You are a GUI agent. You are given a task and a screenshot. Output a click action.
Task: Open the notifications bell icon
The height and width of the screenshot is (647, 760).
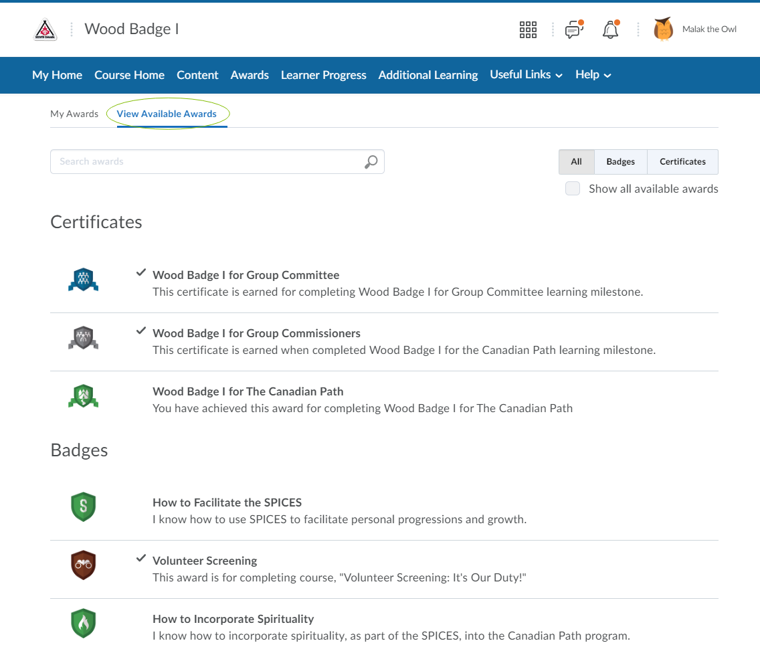coord(611,29)
